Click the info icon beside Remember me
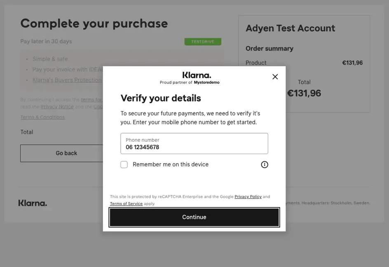The width and height of the screenshot is (389, 267). (264, 164)
